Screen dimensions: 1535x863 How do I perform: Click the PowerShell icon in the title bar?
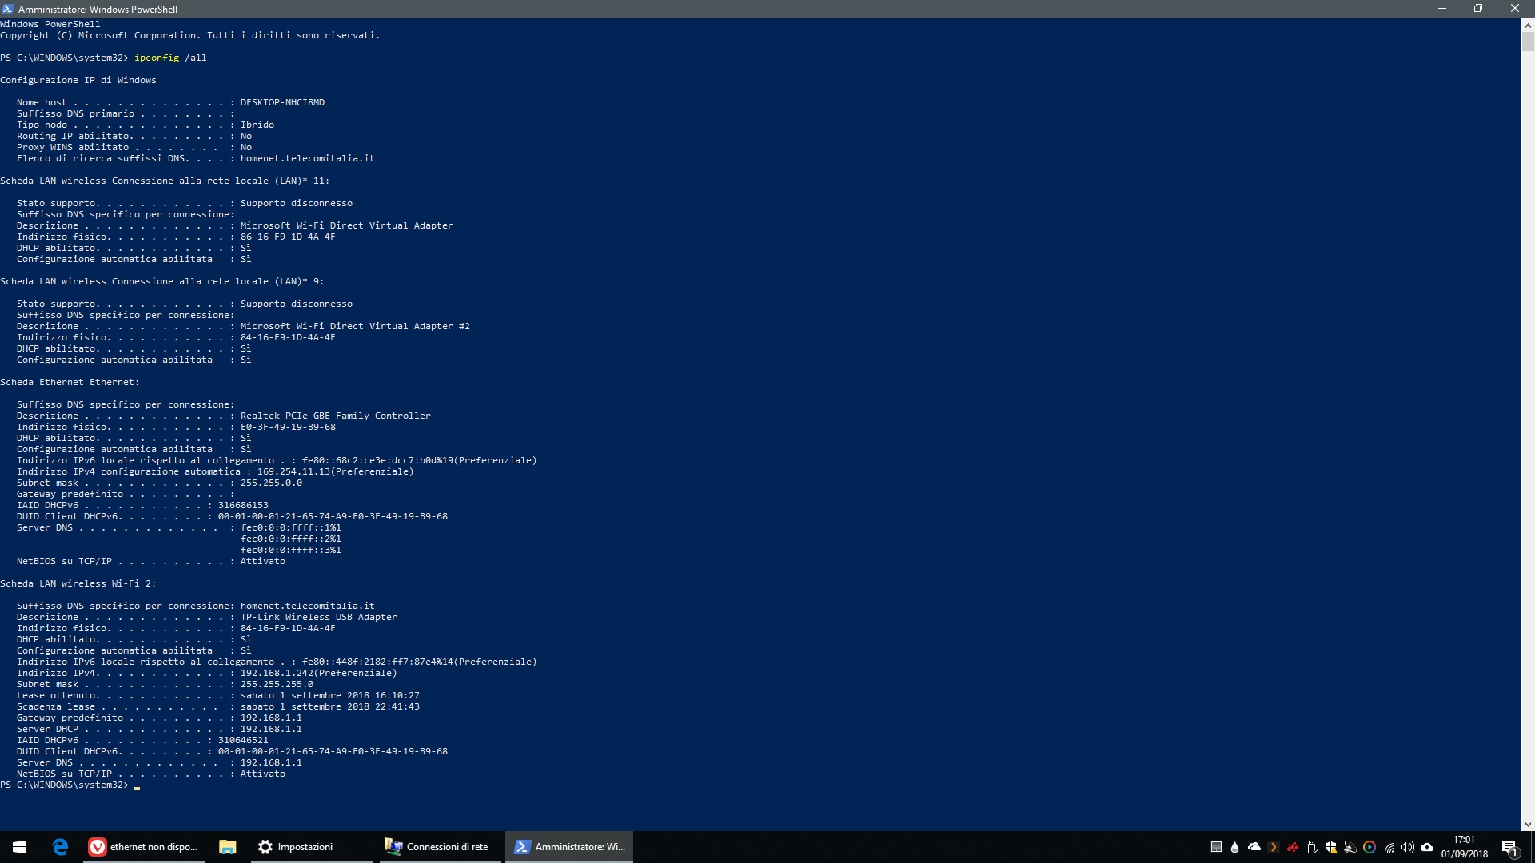pos(8,9)
